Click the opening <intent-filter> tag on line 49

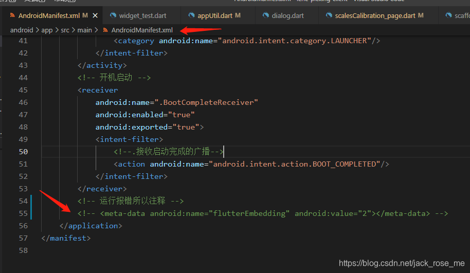(x=129, y=139)
